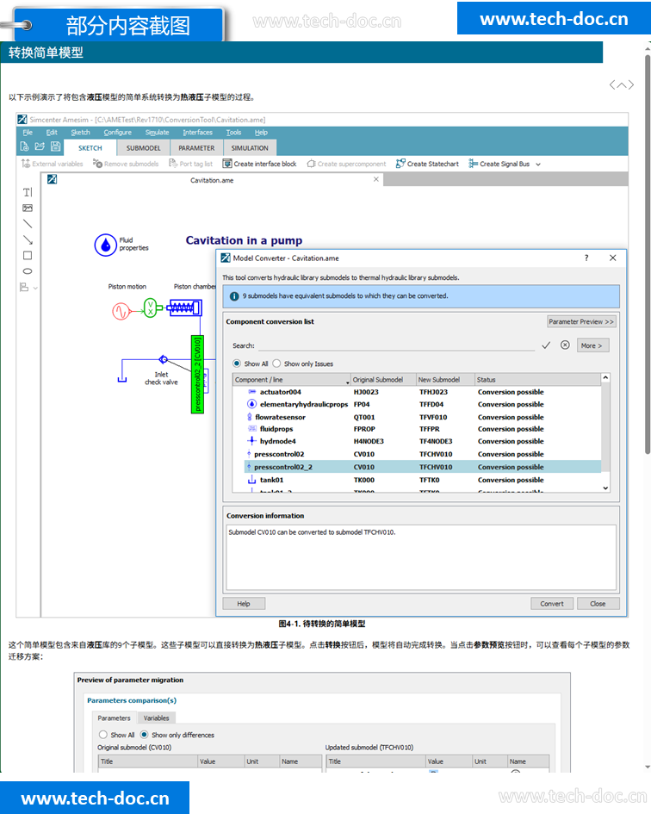The height and width of the screenshot is (814, 651).
Task: Click the Remove submodels toolbar icon
Action: click(97, 164)
